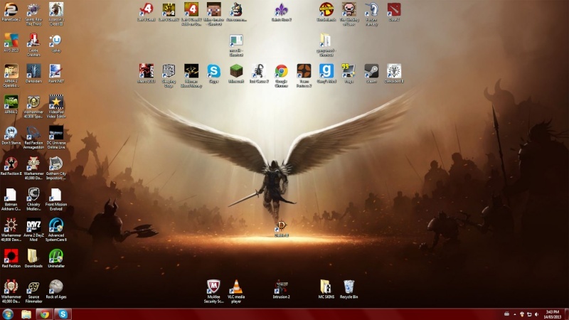Select the Fraps shortcut icon
Image resolution: width=569 pixels, height=320 pixels.
349,72
